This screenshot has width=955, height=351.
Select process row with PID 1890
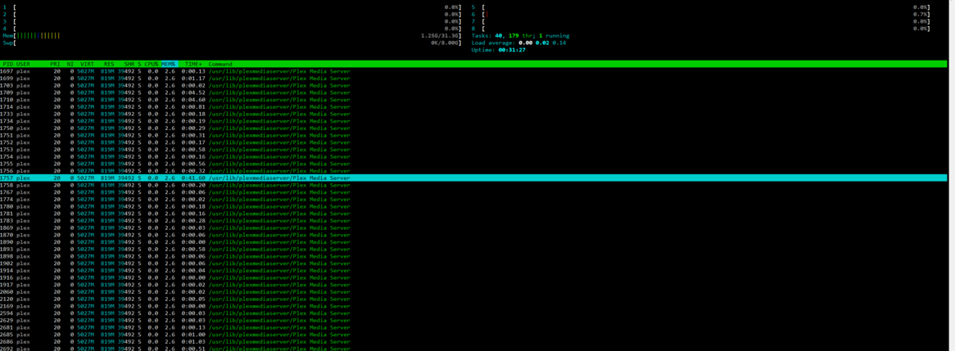click(x=474, y=242)
